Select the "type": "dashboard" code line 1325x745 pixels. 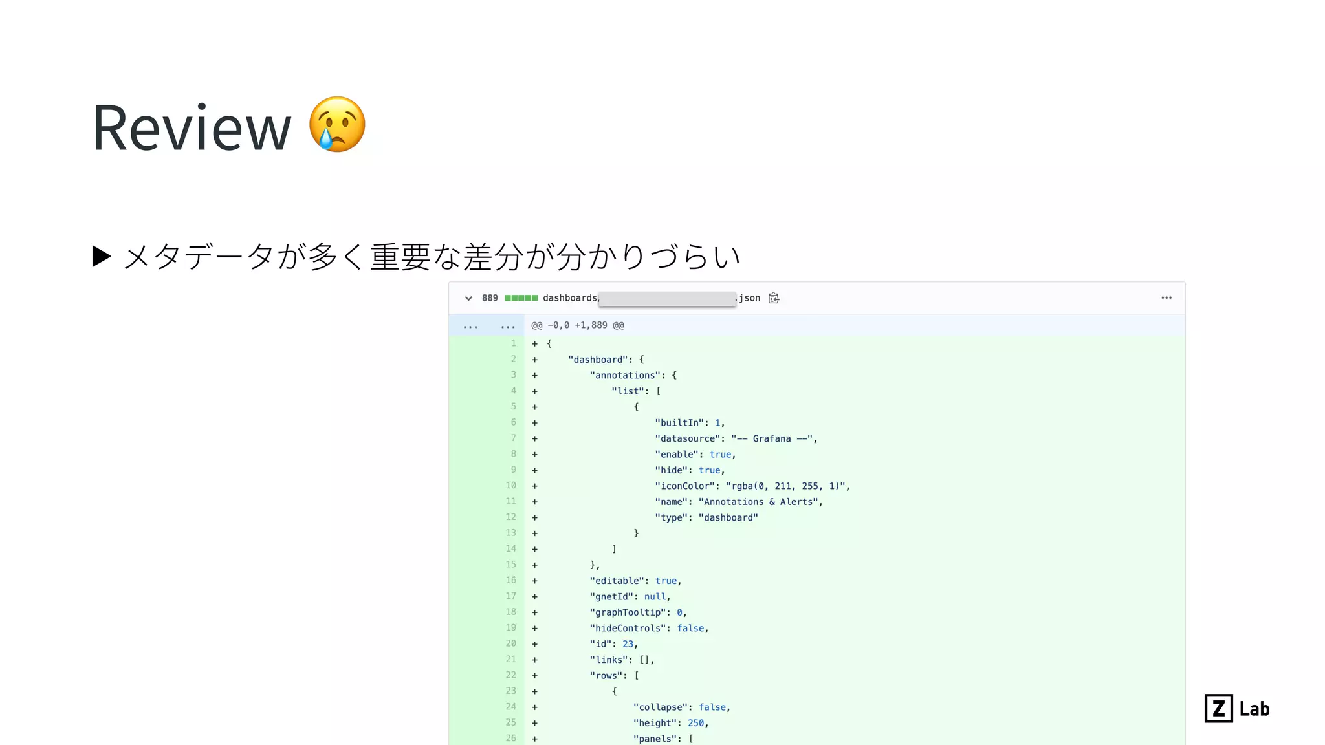coord(706,517)
